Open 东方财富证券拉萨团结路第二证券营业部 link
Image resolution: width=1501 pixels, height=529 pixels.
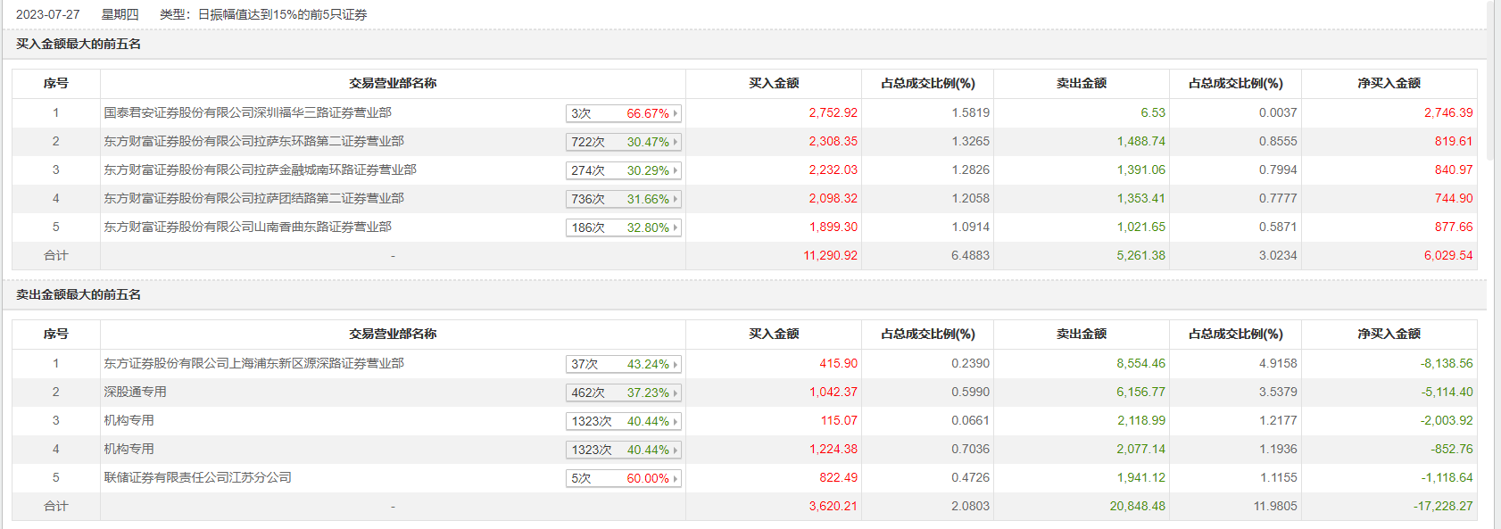pyautogui.click(x=253, y=198)
